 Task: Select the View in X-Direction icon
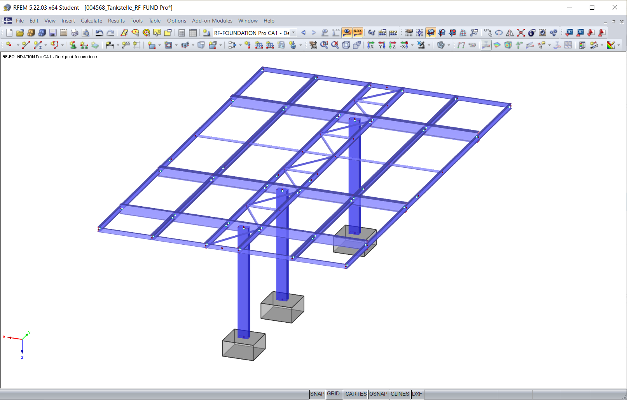[371, 45]
